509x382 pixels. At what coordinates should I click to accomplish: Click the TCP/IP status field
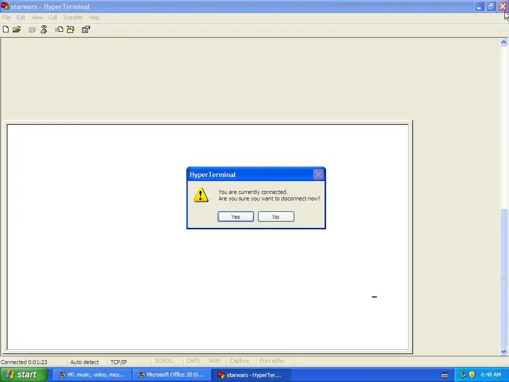pyautogui.click(x=118, y=362)
